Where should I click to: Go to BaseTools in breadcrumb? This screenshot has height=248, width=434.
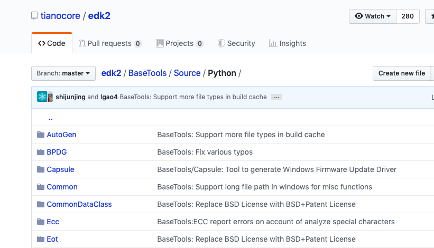pos(147,73)
